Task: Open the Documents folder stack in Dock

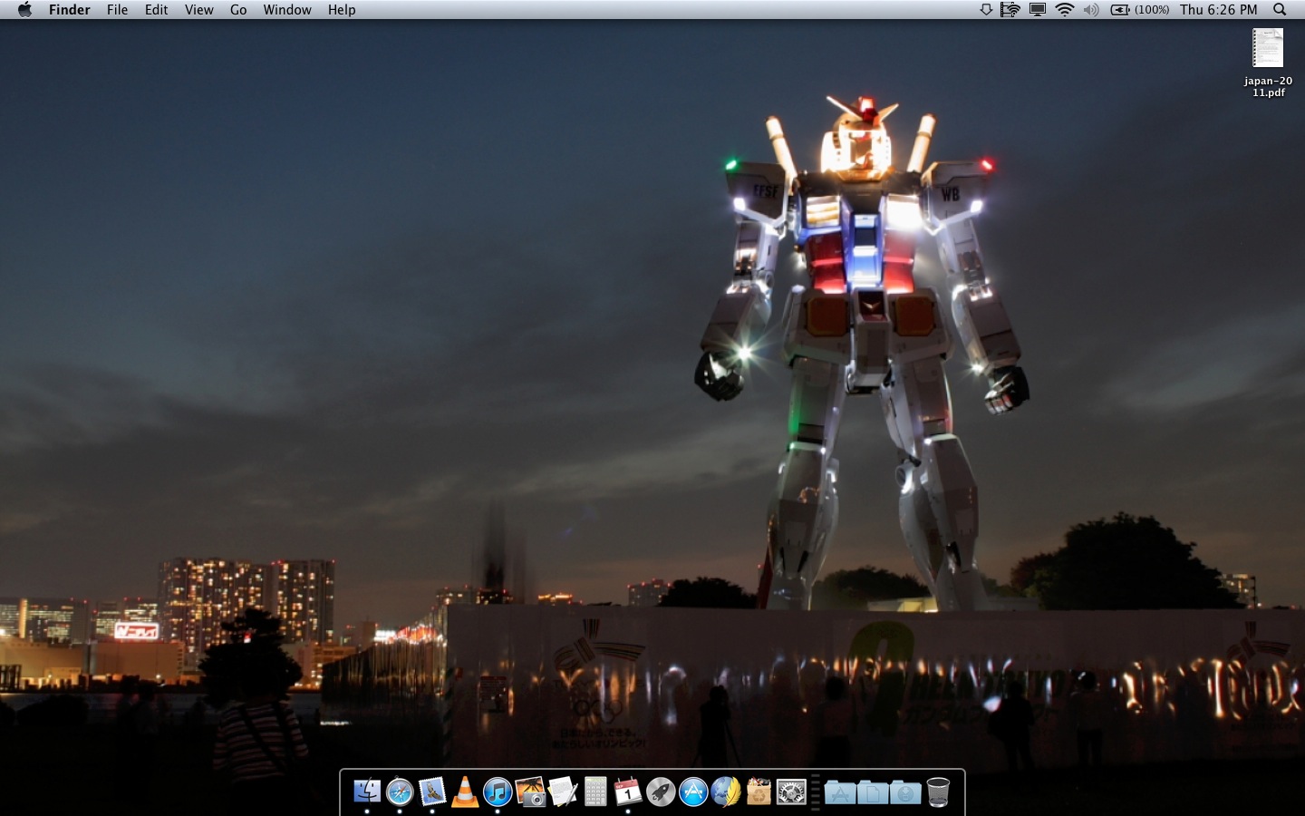Action: pyautogui.click(x=873, y=792)
